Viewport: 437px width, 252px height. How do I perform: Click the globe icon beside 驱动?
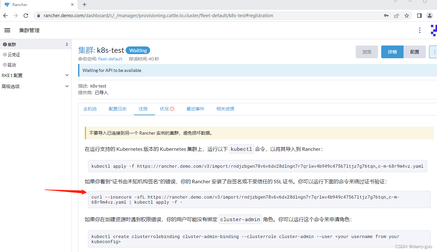pos(5,65)
